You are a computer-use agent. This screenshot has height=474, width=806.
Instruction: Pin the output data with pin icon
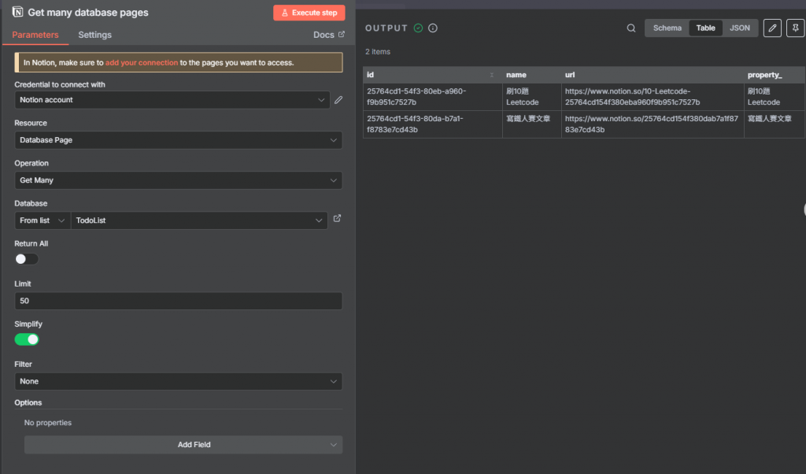click(795, 28)
